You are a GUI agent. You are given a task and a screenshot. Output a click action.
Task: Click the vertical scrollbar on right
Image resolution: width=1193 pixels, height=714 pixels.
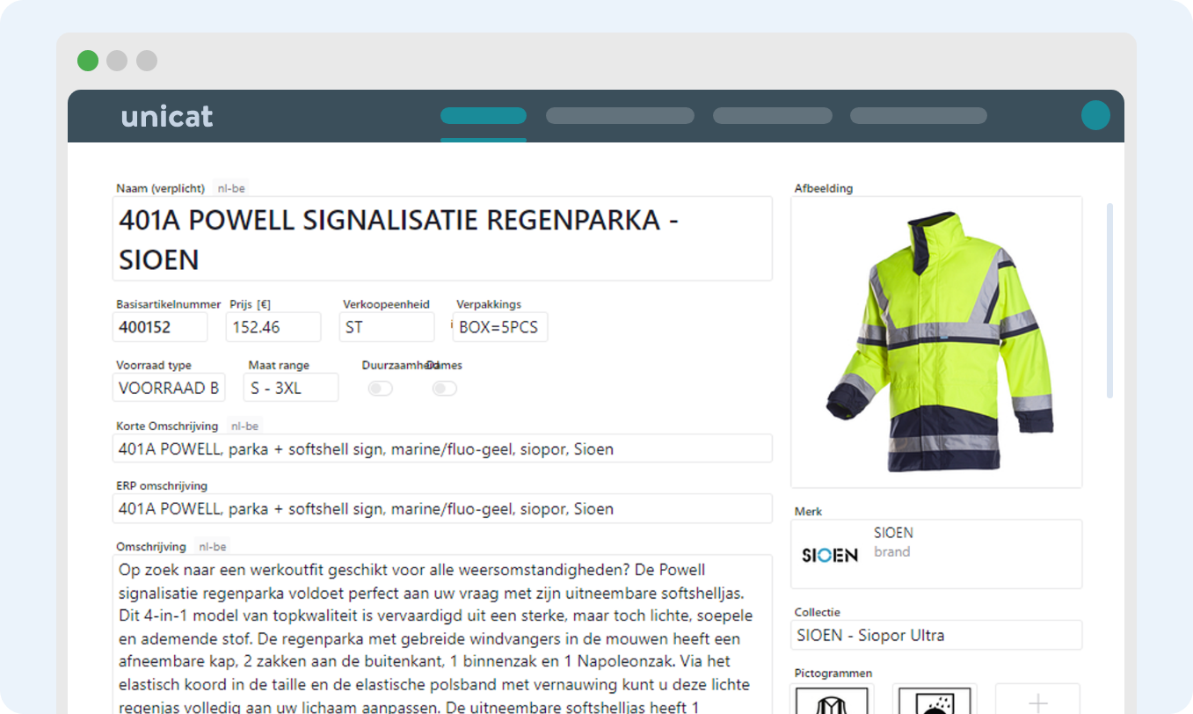[x=1109, y=299]
